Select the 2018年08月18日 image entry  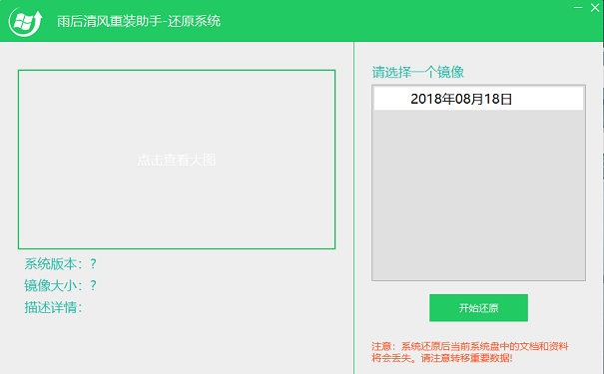pos(478,99)
